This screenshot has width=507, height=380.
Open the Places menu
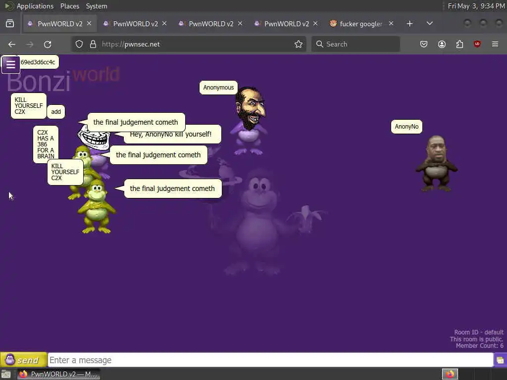tap(69, 6)
